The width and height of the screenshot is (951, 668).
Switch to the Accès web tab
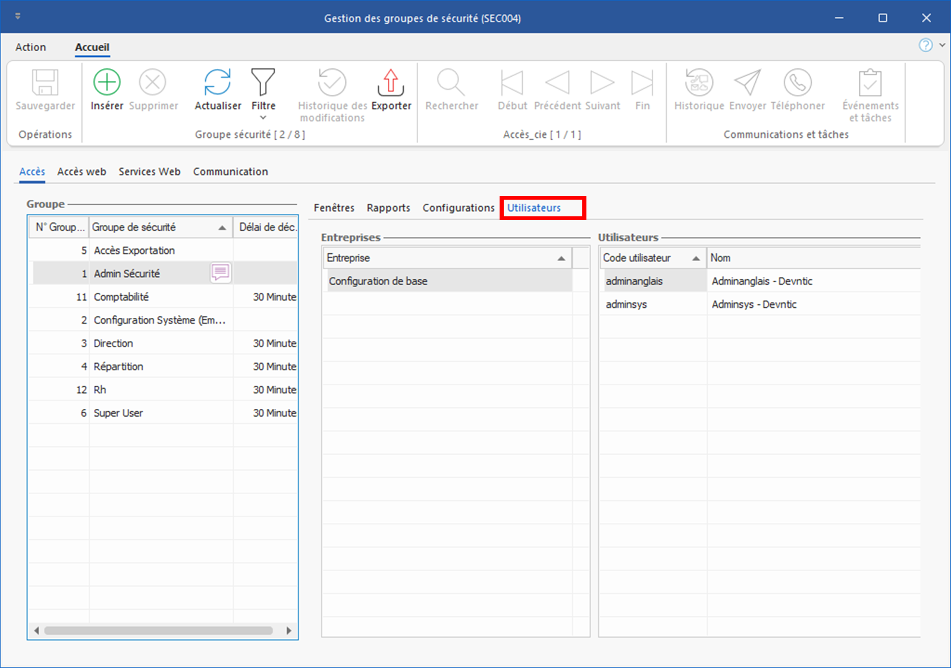click(81, 172)
